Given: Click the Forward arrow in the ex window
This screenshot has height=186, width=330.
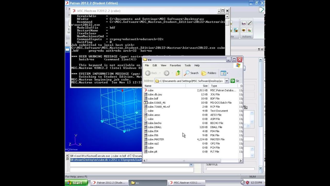Looking at the screenshot, I should click(167, 73).
